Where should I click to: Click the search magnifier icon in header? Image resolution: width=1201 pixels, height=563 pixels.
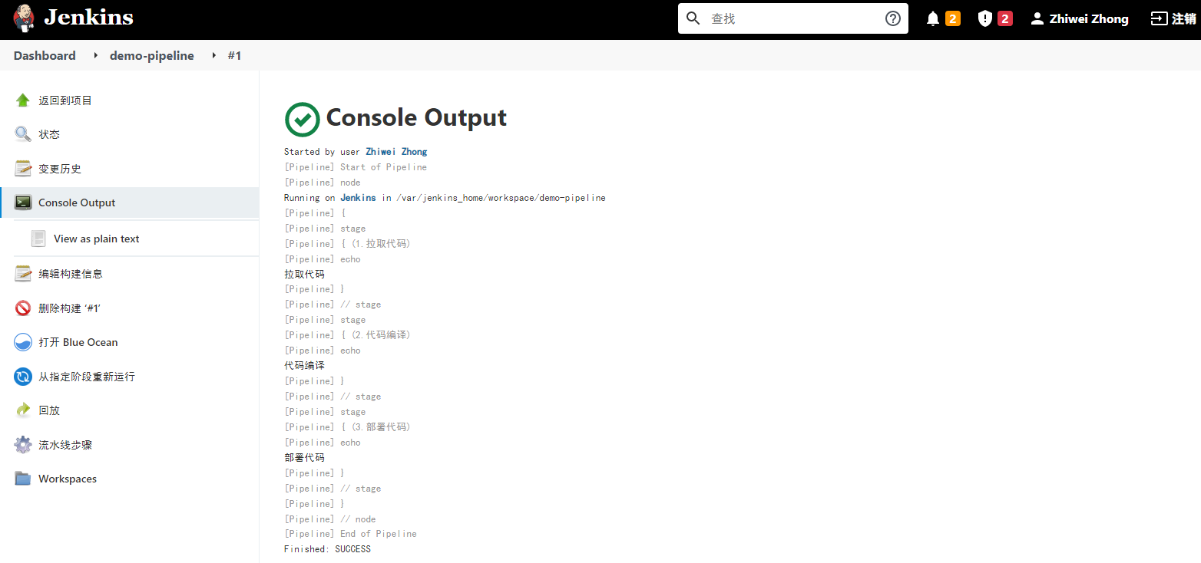693,18
